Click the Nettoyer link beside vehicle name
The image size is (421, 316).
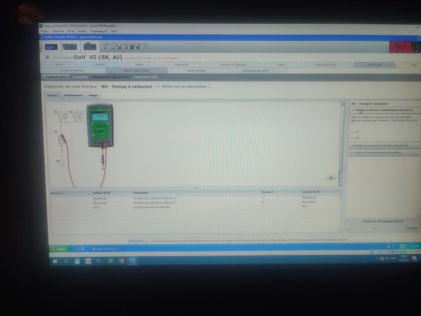[x=172, y=58]
